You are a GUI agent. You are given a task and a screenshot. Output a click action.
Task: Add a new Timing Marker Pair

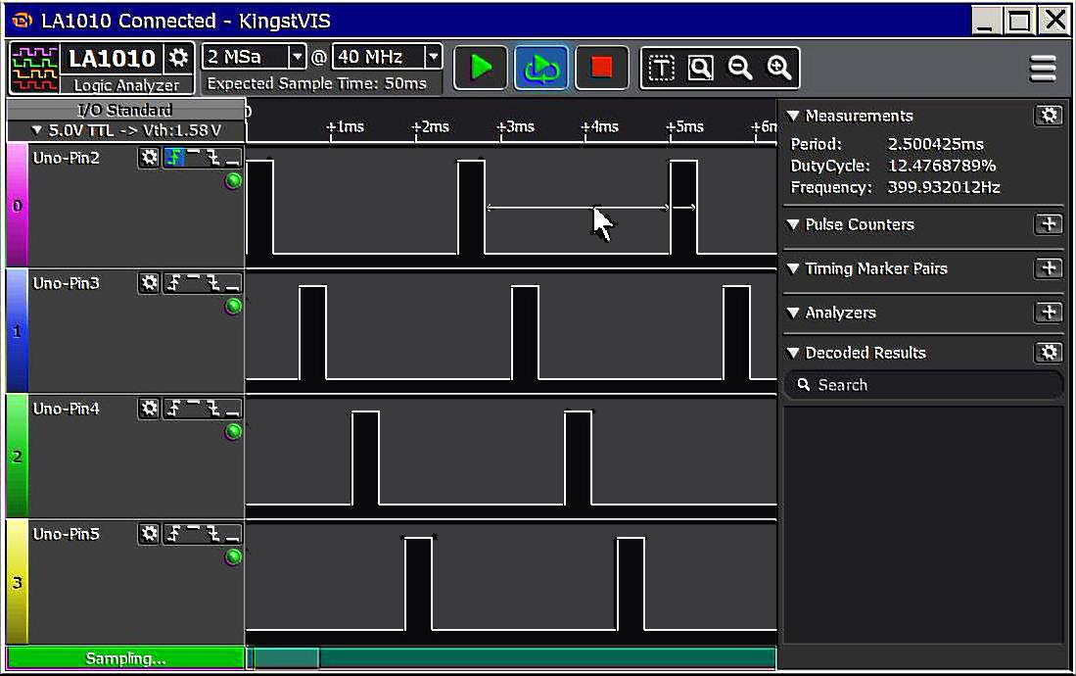click(x=1049, y=268)
